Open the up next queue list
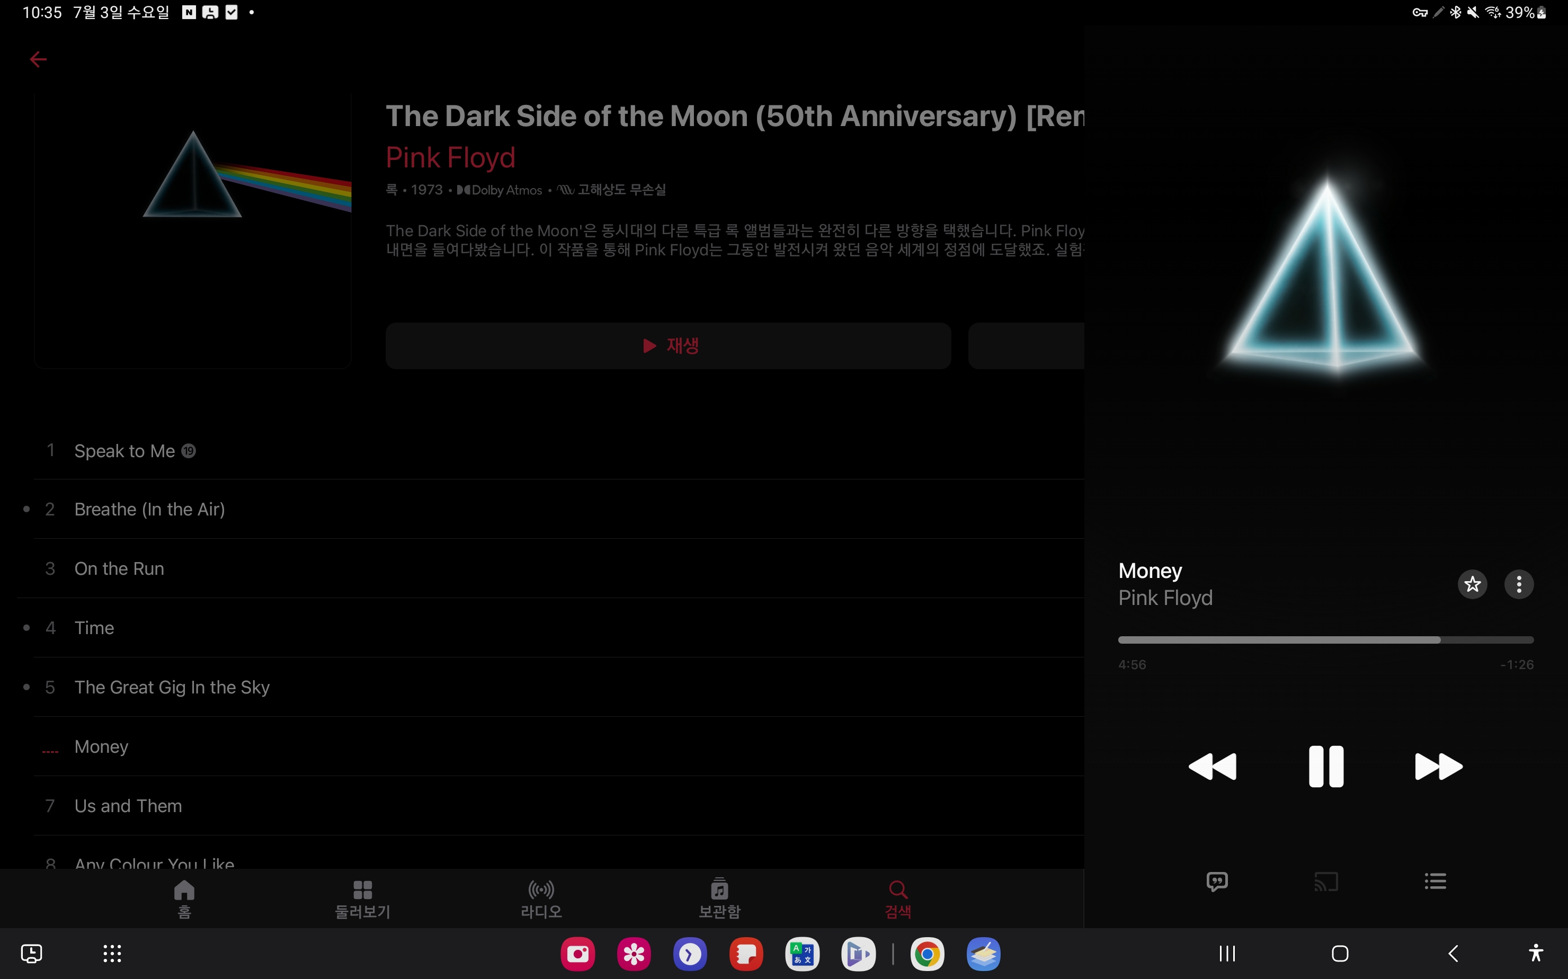The height and width of the screenshot is (979, 1568). click(x=1435, y=881)
